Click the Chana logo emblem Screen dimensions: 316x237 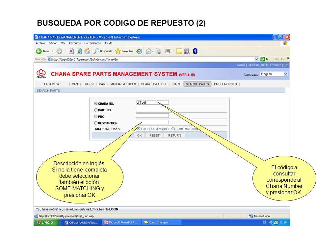pyautogui.click(x=41, y=73)
